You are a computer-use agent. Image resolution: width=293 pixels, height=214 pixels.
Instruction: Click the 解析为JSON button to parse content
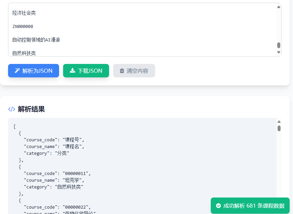[x=33, y=71]
